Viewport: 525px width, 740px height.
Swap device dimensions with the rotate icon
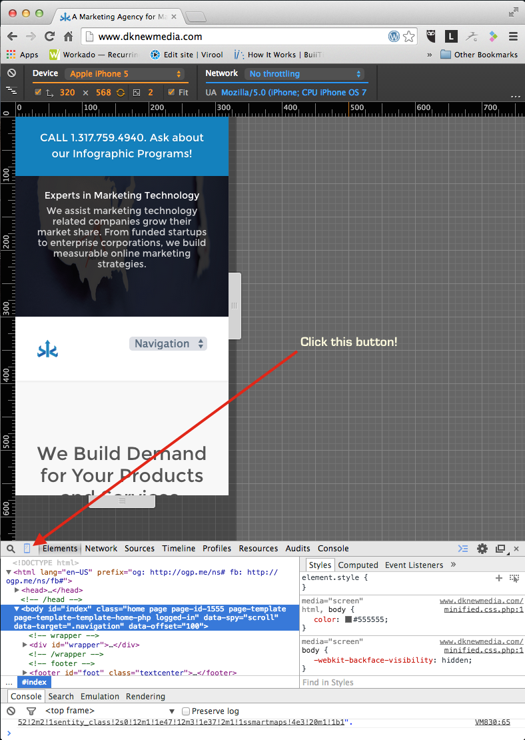point(121,93)
